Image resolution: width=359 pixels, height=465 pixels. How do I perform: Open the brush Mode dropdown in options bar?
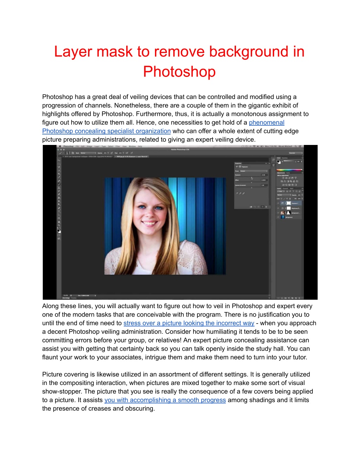pos(88,153)
